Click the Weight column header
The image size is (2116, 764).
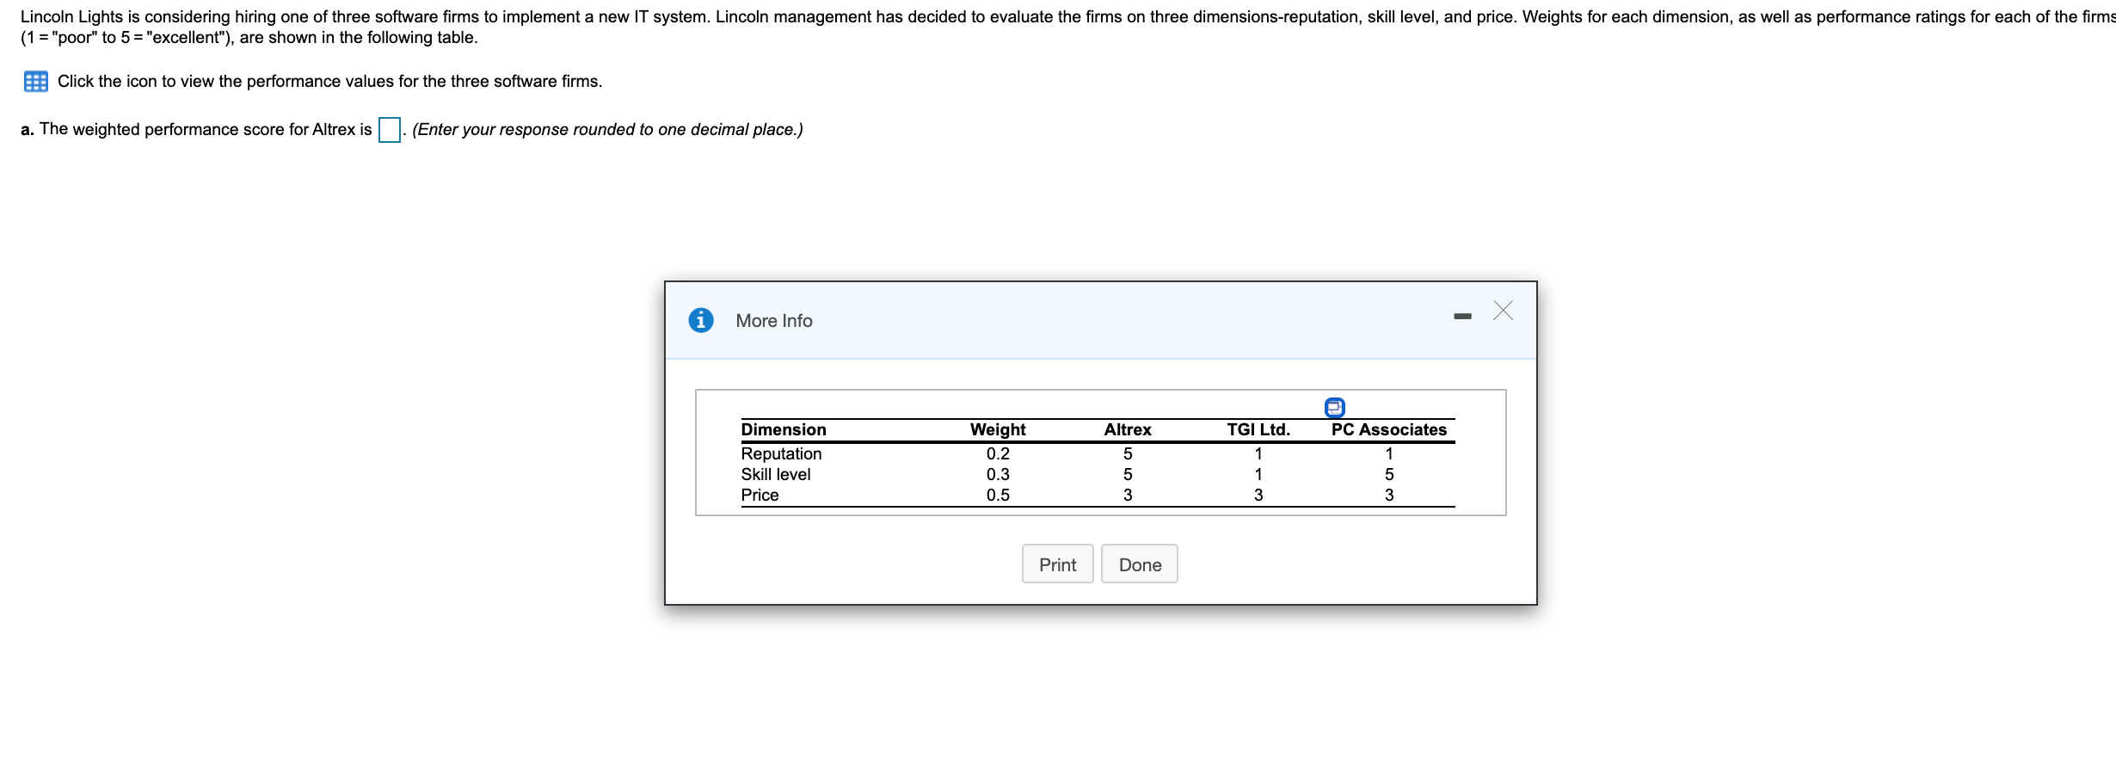click(x=998, y=429)
